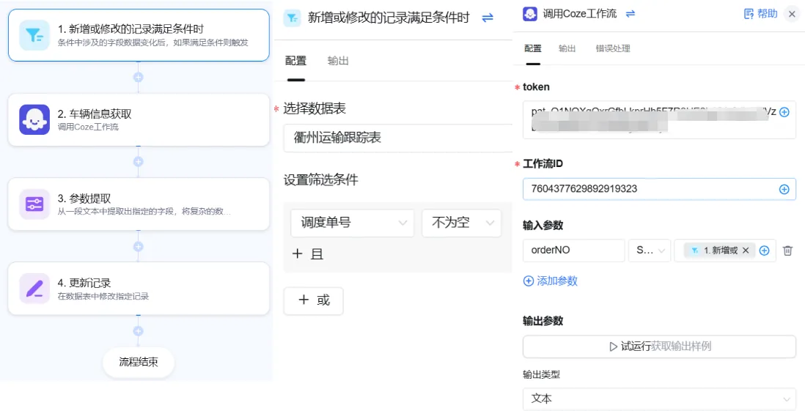Click the orderNO parameter name field
The image size is (805, 411).
click(574, 251)
